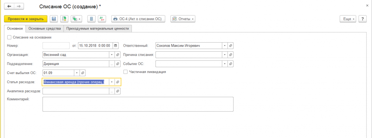
Task: Open the Еще menu
Action: point(348,19)
